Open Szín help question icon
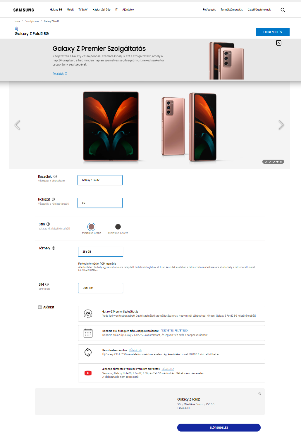The width and height of the screenshot is (301, 440). (48, 224)
